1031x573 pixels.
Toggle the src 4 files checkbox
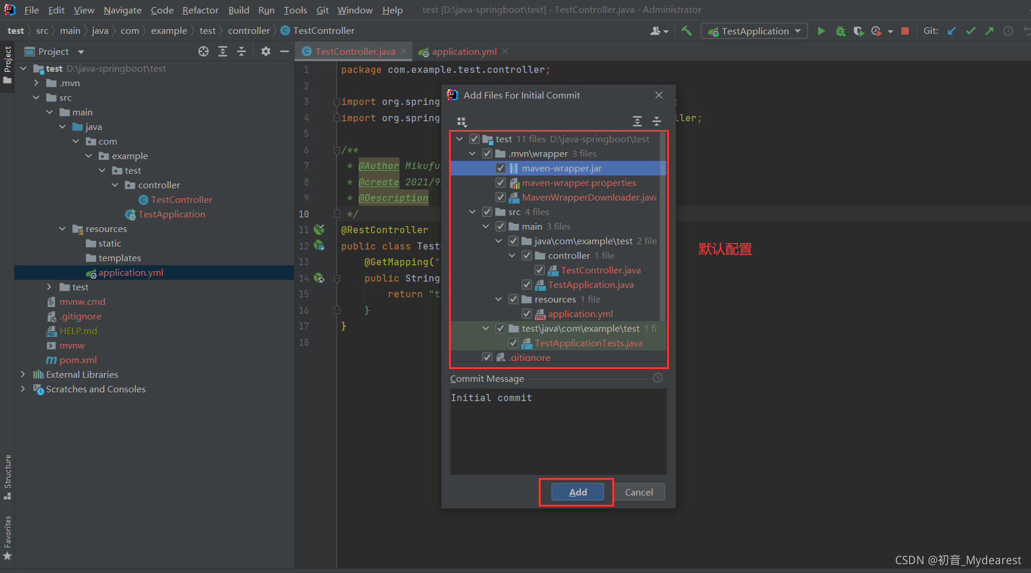(x=487, y=212)
